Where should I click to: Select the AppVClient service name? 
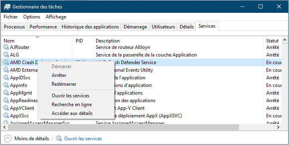pos(22,108)
